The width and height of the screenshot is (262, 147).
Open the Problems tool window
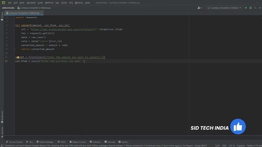pos(95,142)
